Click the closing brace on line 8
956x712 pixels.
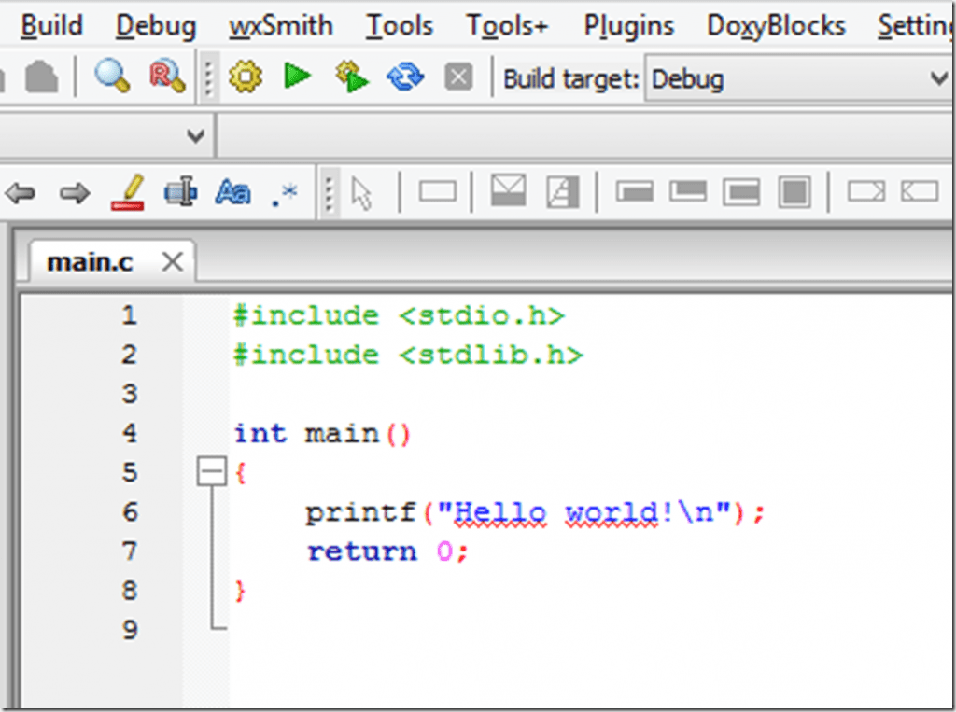coord(240,592)
